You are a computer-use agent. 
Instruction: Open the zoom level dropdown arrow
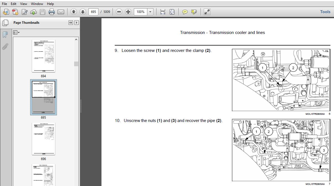(150, 12)
